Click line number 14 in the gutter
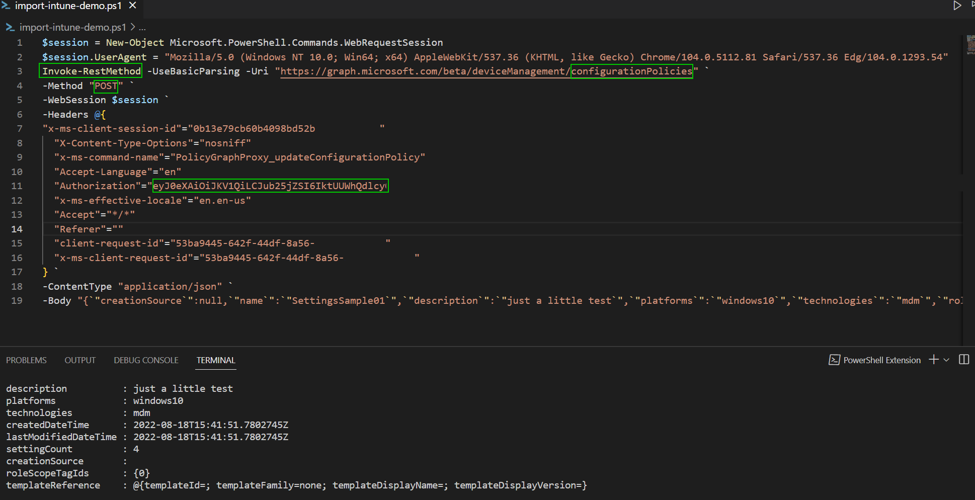This screenshot has height=500, width=975. 17,229
